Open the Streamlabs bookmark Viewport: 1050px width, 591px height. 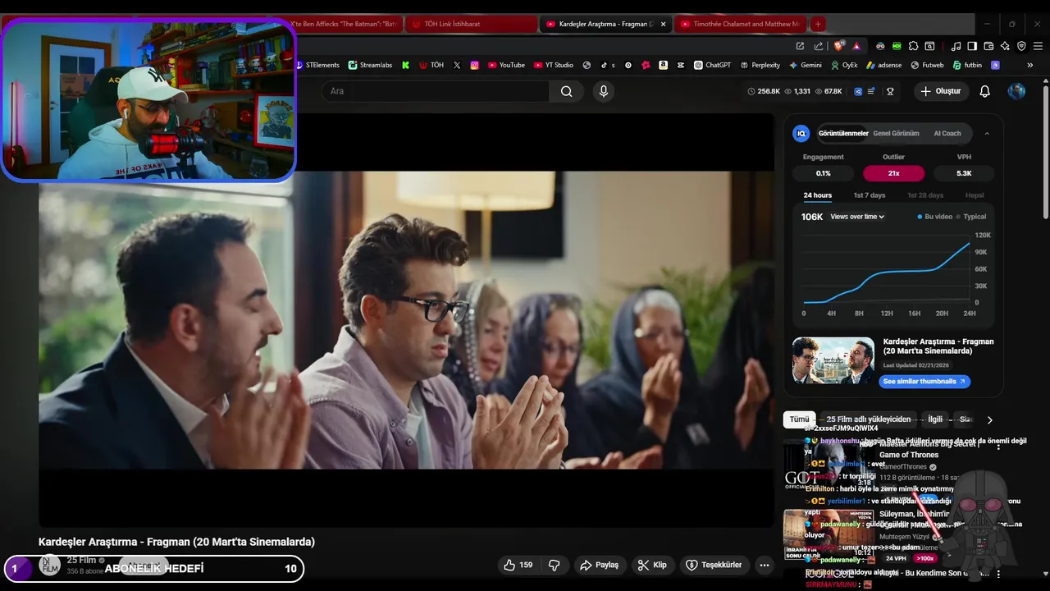pyautogui.click(x=371, y=65)
